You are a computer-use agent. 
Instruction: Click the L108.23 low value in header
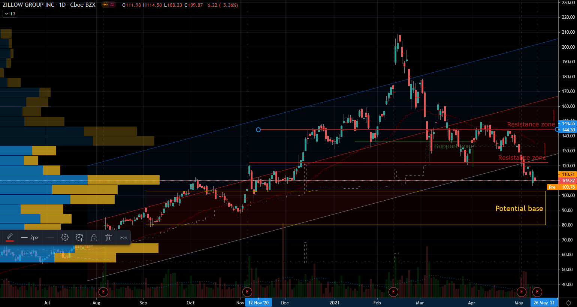point(173,5)
